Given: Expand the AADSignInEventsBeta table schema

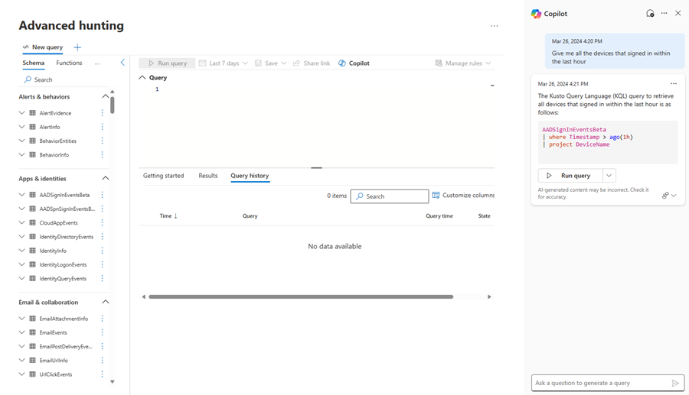Looking at the screenshot, I should pyautogui.click(x=21, y=195).
